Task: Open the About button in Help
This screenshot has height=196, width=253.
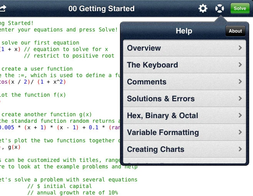Action: [235, 31]
